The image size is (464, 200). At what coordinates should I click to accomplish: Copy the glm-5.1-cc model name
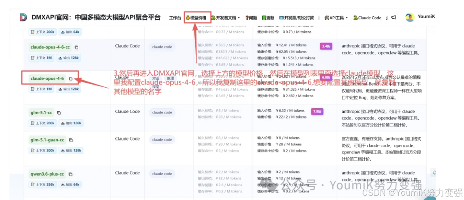59,113
